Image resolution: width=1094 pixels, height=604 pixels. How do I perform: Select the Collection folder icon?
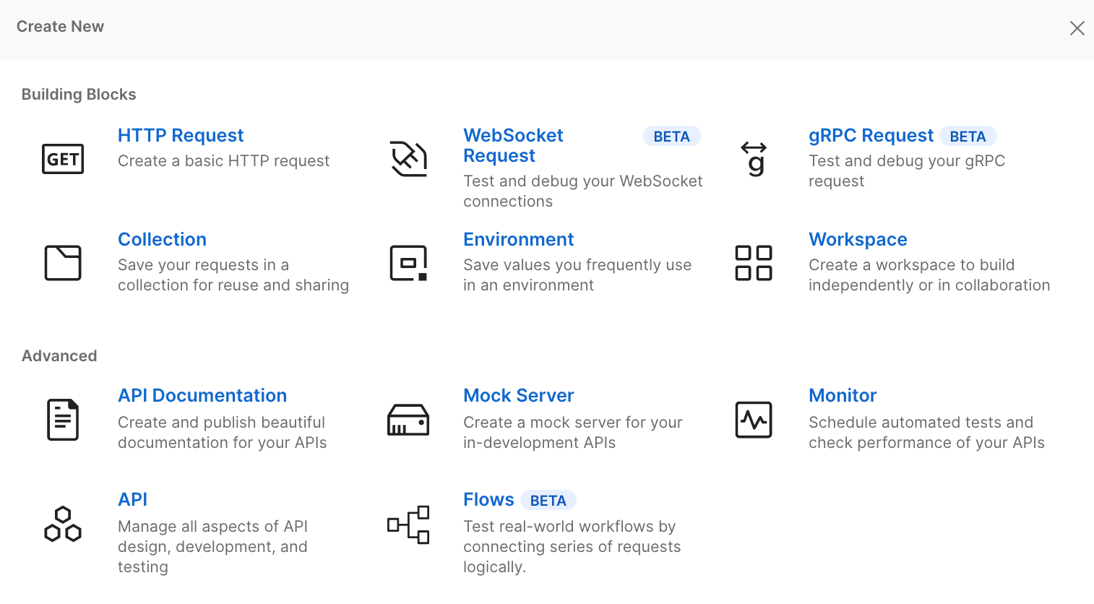coord(63,263)
